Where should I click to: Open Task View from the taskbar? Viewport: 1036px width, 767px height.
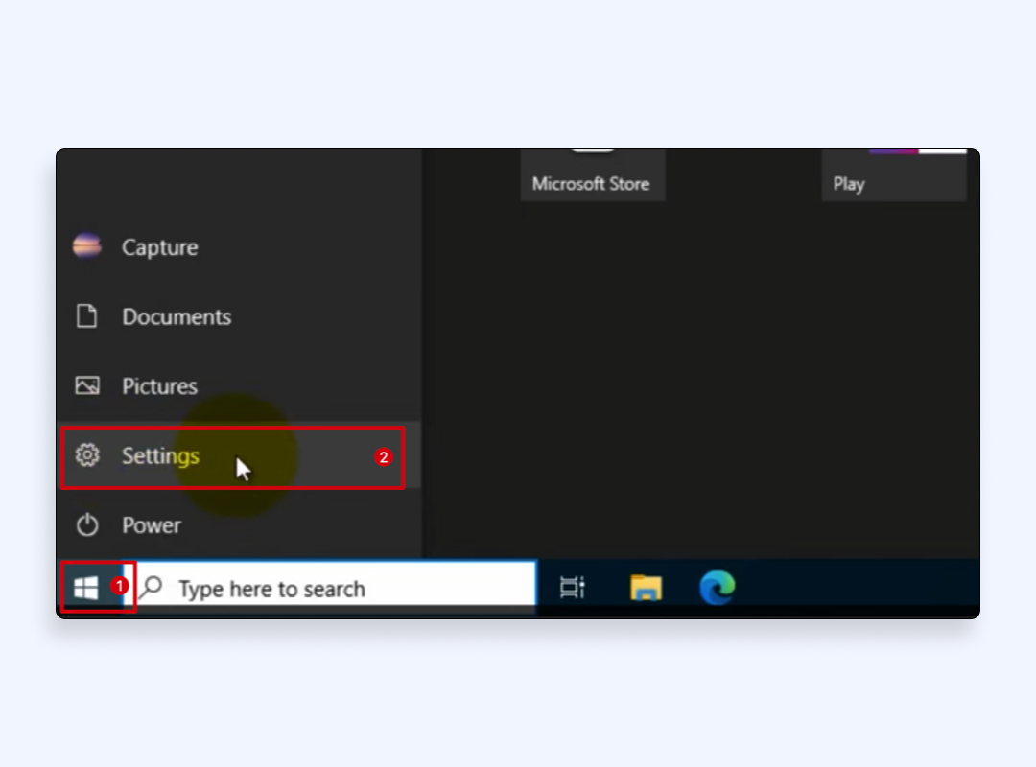(x=572, y=588)
